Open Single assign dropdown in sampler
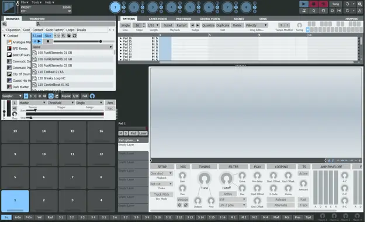Screen dimensions: 367x226 coord(89,103)
